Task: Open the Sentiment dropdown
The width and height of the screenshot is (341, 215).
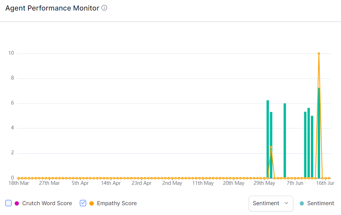Action: click(271, 203)
